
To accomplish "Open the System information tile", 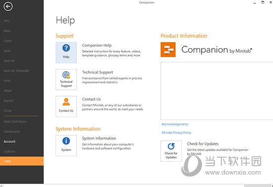I will click(x=66, y=145).
